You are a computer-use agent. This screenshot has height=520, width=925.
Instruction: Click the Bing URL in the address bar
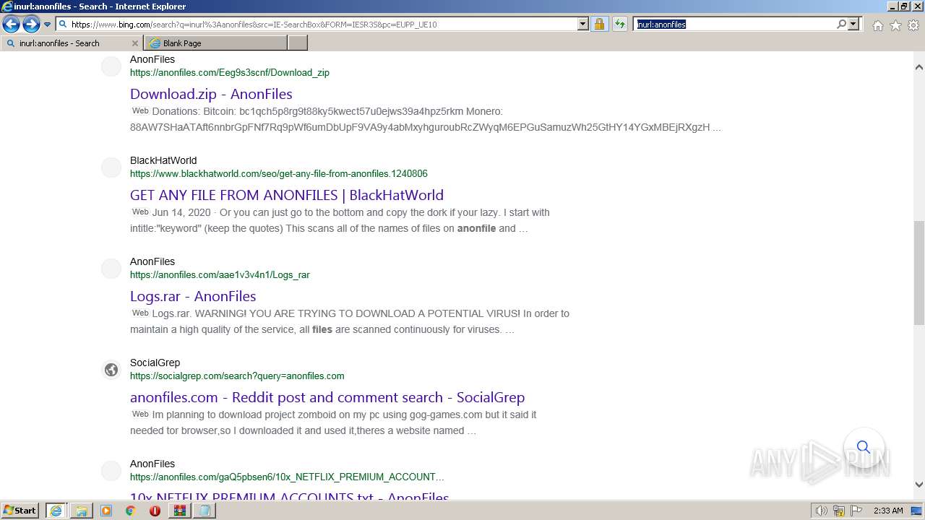click(254, 24)
